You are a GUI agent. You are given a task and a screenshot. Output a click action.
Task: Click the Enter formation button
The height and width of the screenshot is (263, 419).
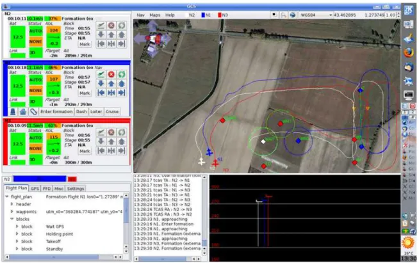click(56, 111)
